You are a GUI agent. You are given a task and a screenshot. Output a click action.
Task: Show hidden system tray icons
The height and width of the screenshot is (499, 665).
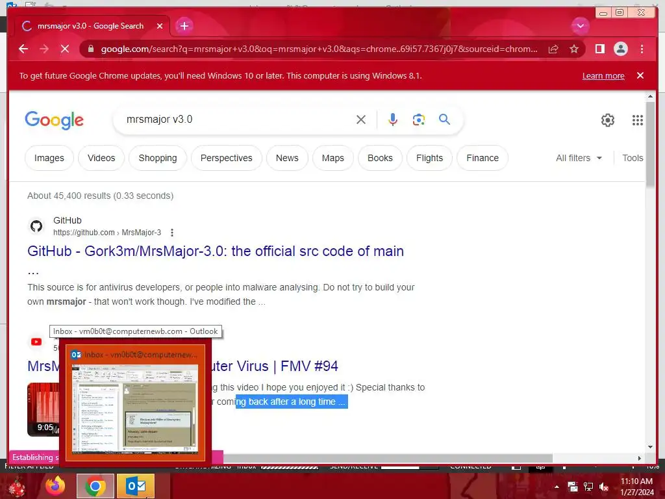[x=557, y=487]
